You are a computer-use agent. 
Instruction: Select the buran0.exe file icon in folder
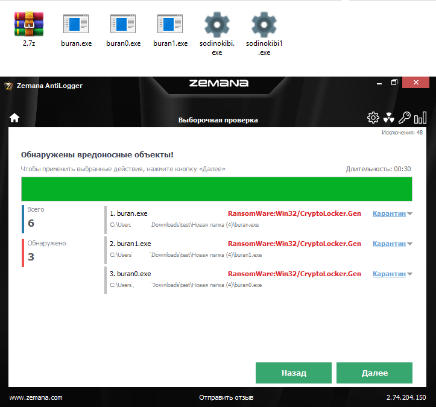coord(123,24)
